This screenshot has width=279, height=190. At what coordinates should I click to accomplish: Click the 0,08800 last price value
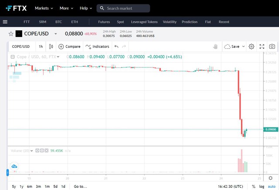74,33
